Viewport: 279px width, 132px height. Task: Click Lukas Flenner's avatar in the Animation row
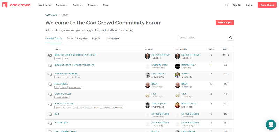point(148,75)
